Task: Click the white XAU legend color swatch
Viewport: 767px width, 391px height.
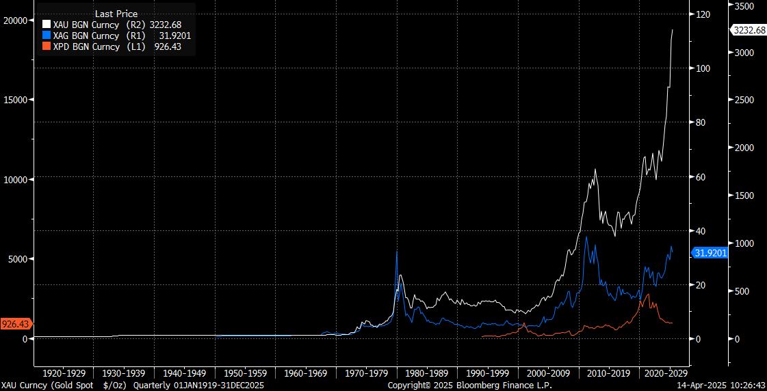Action: click(47, 25)
